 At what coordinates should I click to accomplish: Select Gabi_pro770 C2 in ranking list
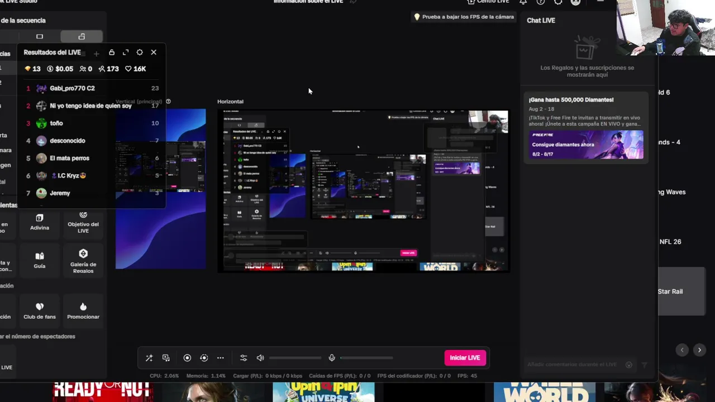coord(92,88)
